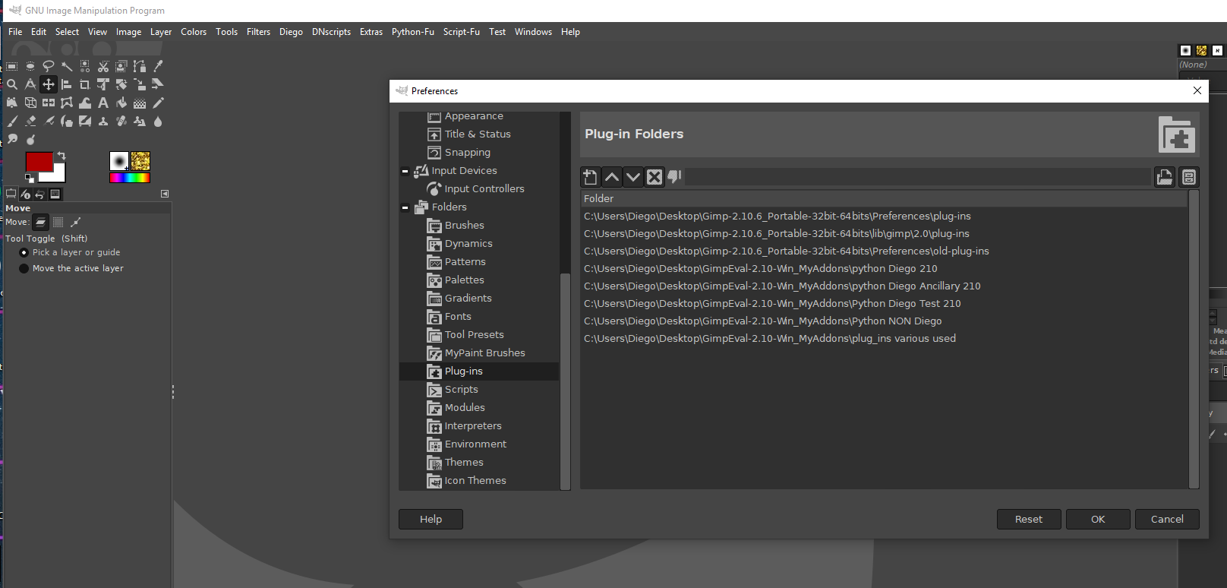Move selected folder down in list
The height and width of the screenshot is (588, 1227).
coord(632,177)
